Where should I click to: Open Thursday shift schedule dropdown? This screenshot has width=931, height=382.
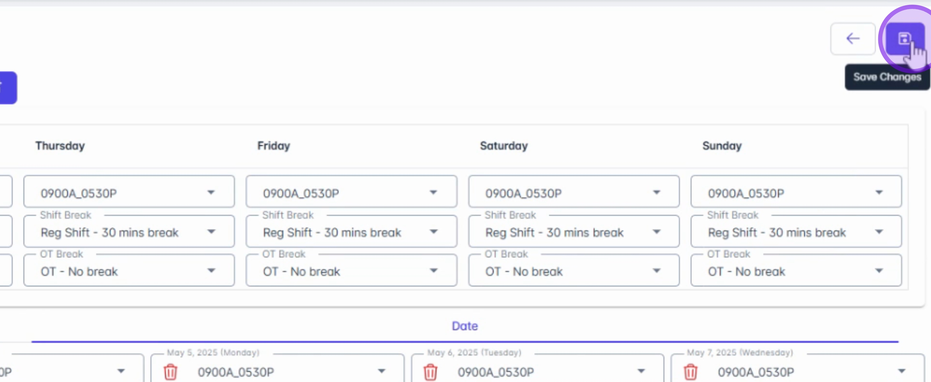pos(211,192)
